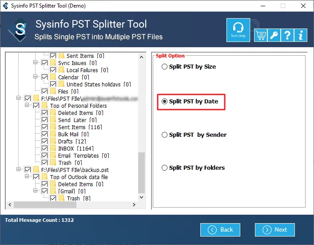
Task: Open the question mark help icon
Action: tap(287, 35)
